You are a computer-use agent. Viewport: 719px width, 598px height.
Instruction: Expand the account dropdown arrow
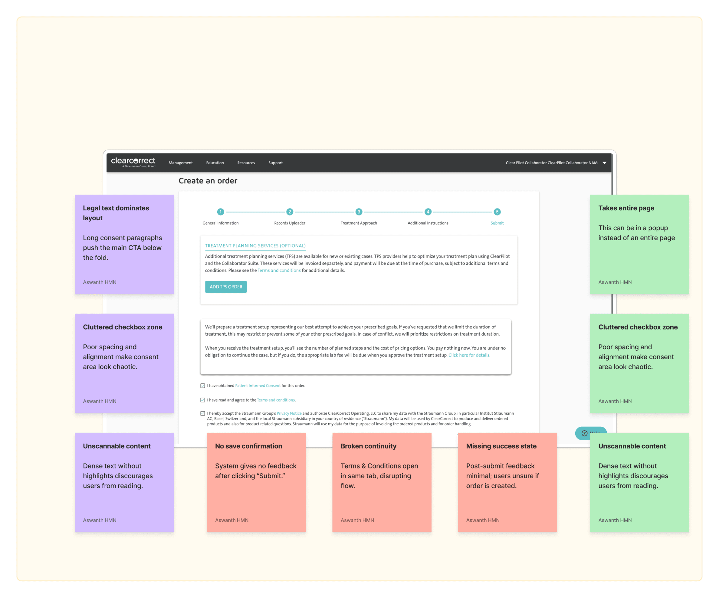[605, 163]
